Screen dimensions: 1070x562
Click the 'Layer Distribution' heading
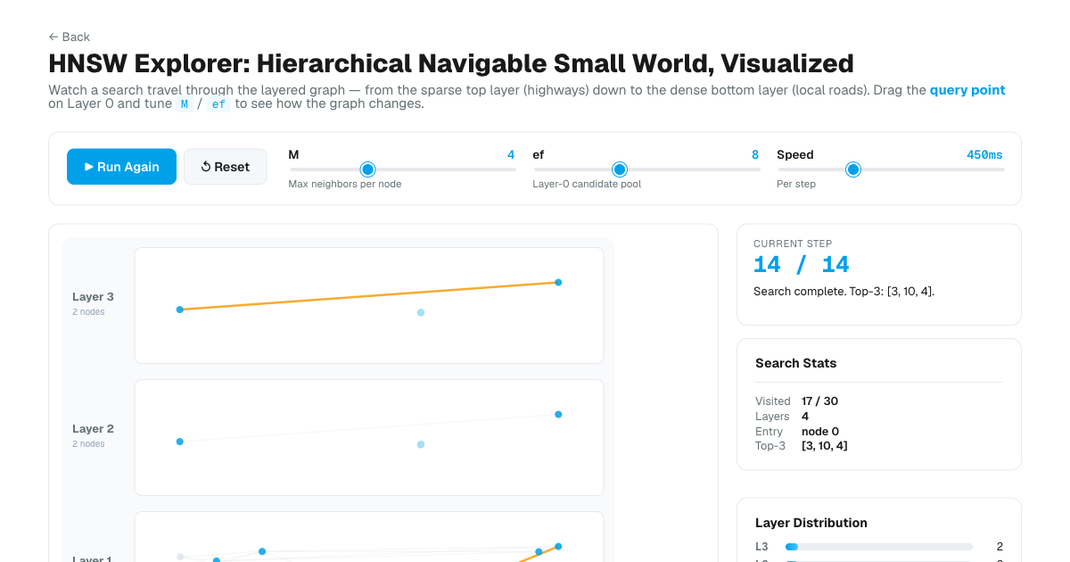(x=811, y=523)
